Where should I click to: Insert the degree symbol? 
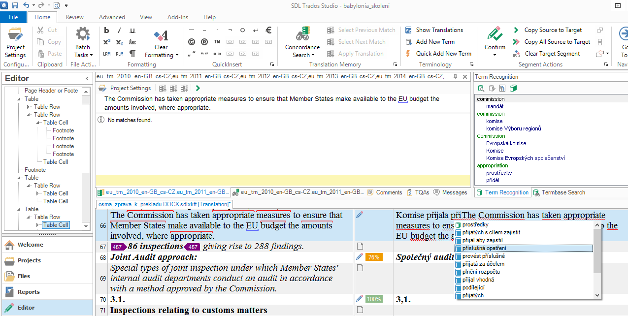coord(243,30)
